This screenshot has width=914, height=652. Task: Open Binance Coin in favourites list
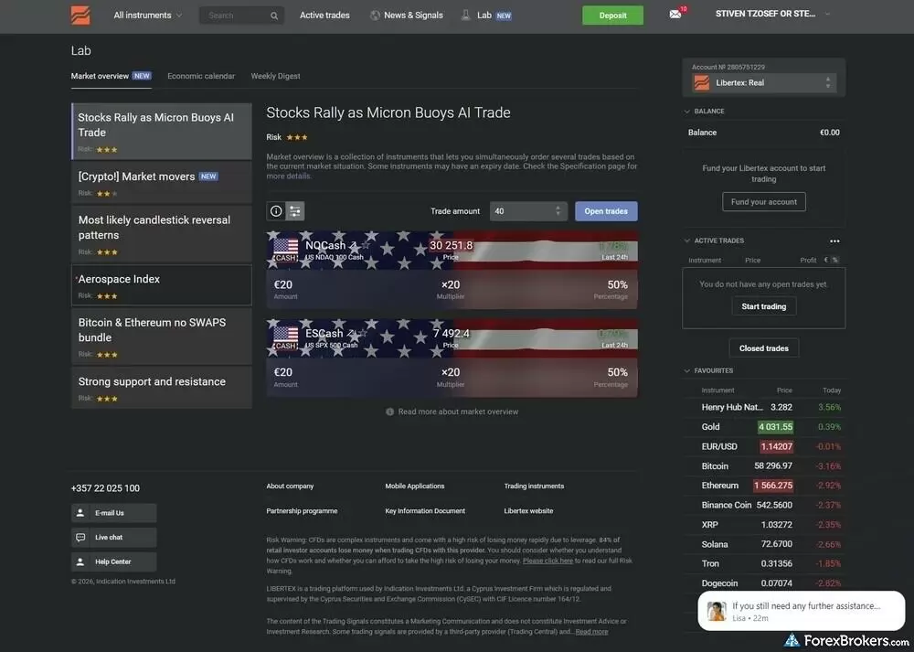763,505
